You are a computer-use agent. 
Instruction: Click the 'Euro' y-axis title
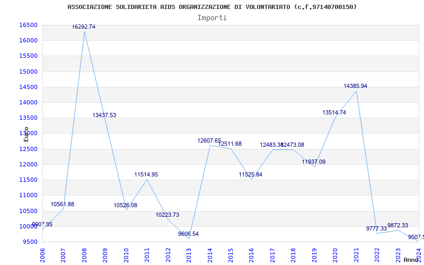tap(26, 134)
